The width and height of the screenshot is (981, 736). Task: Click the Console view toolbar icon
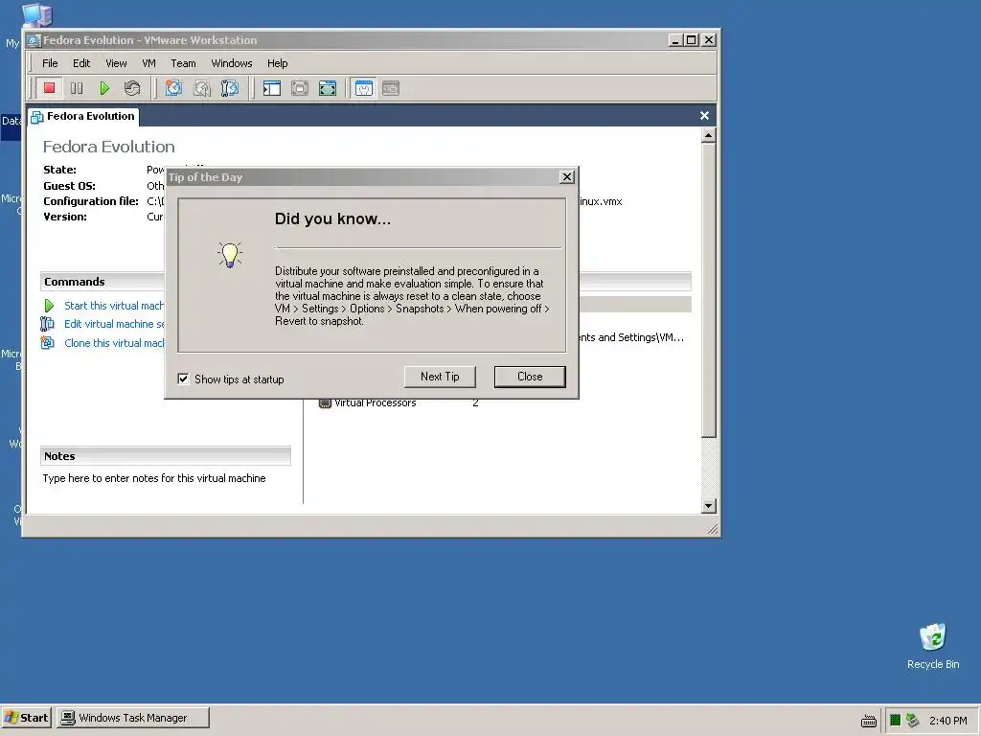click(391, 88)
